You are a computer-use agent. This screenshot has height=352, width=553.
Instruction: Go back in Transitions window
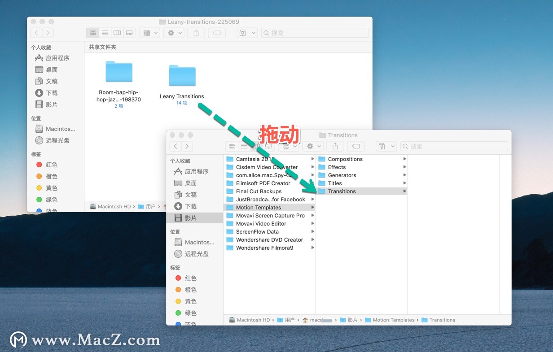176,146
